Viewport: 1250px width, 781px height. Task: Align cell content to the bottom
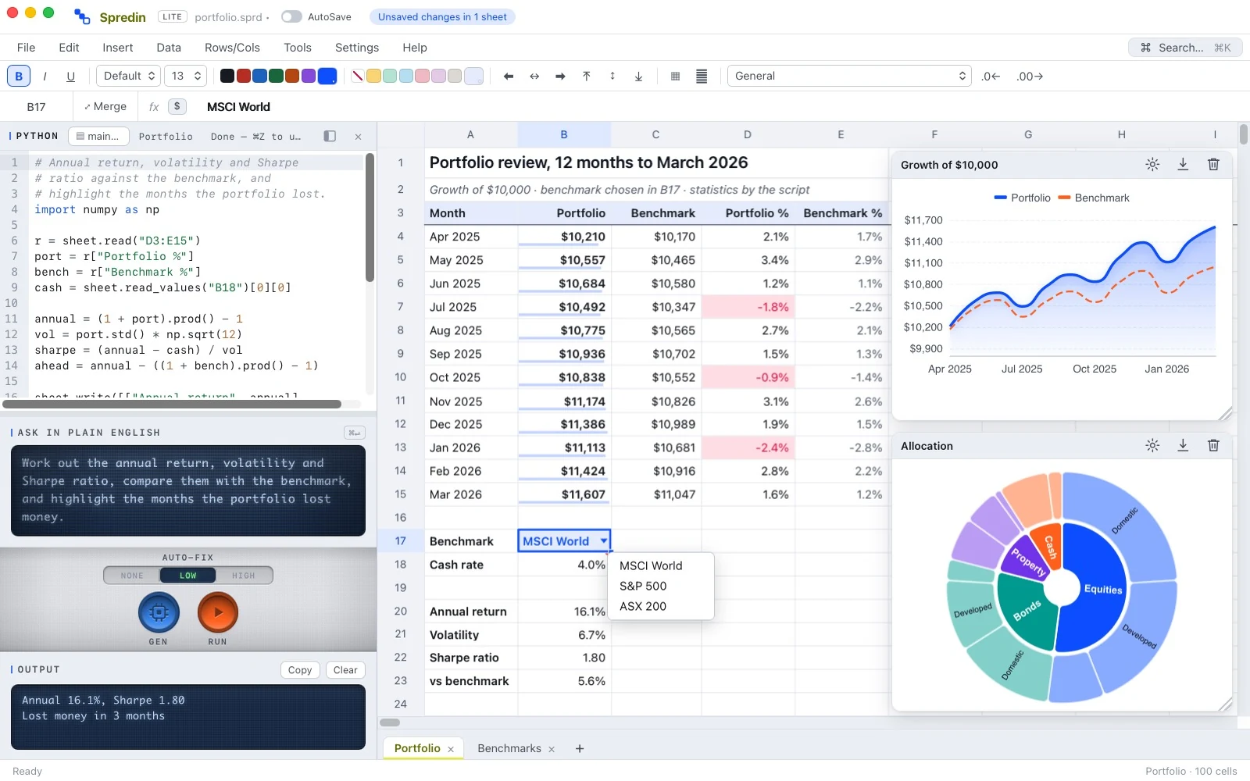pos(638,76)
